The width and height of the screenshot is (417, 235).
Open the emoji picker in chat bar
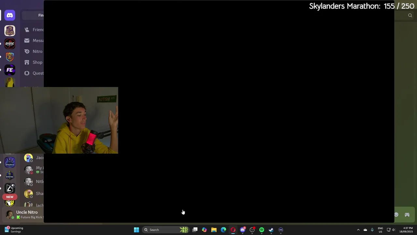coord(396,215)
